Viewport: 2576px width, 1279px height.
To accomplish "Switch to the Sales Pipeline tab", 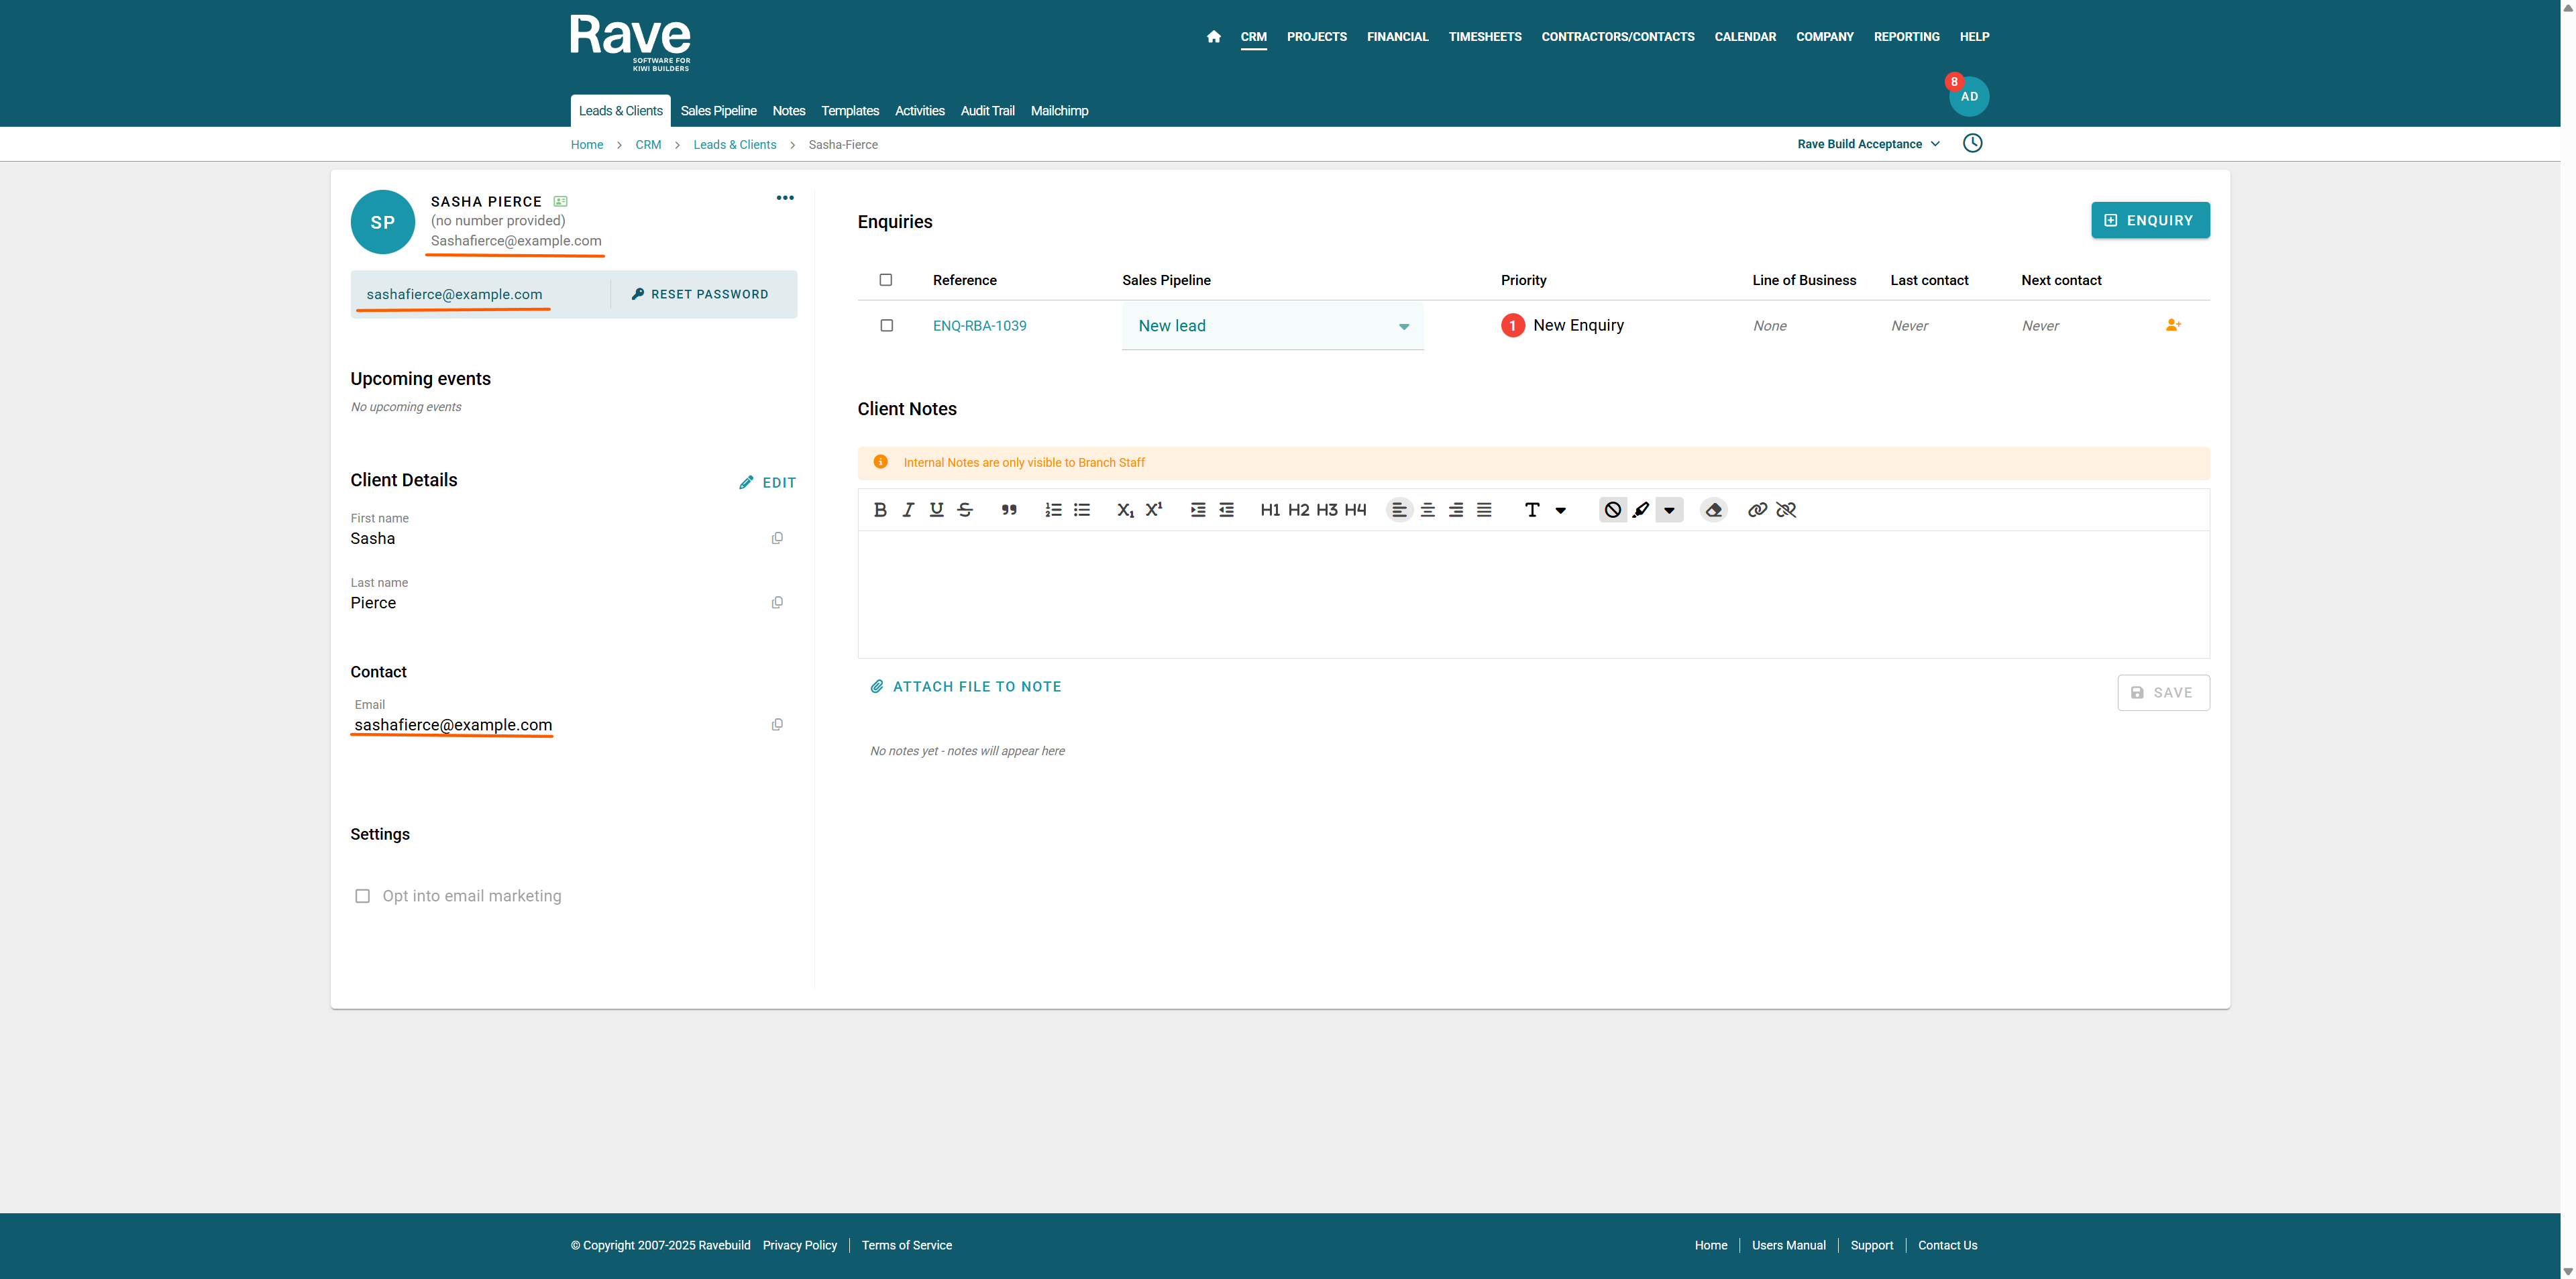I will pyautogui.click(x=718, y=111).
